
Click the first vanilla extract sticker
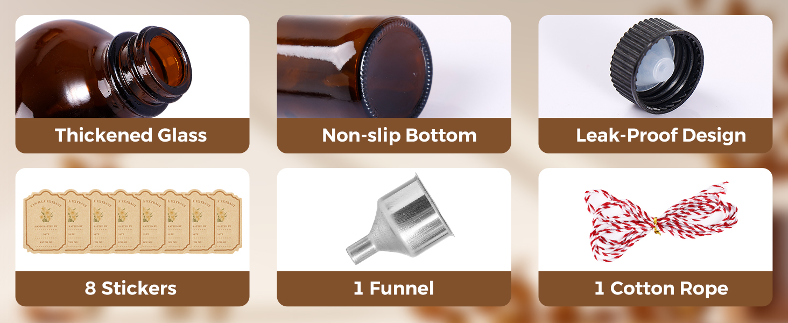[44, 221]
